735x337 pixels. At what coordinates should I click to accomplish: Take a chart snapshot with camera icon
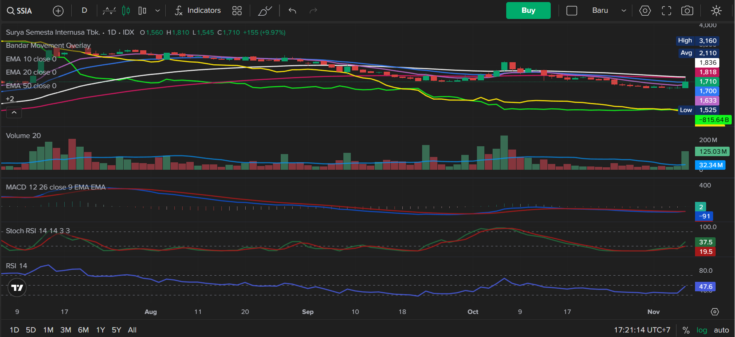pyautogui.click(x=687, y=11)
